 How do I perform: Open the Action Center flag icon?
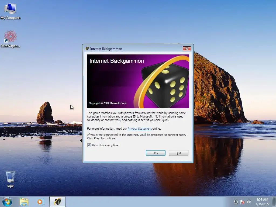tap(242, 202)
